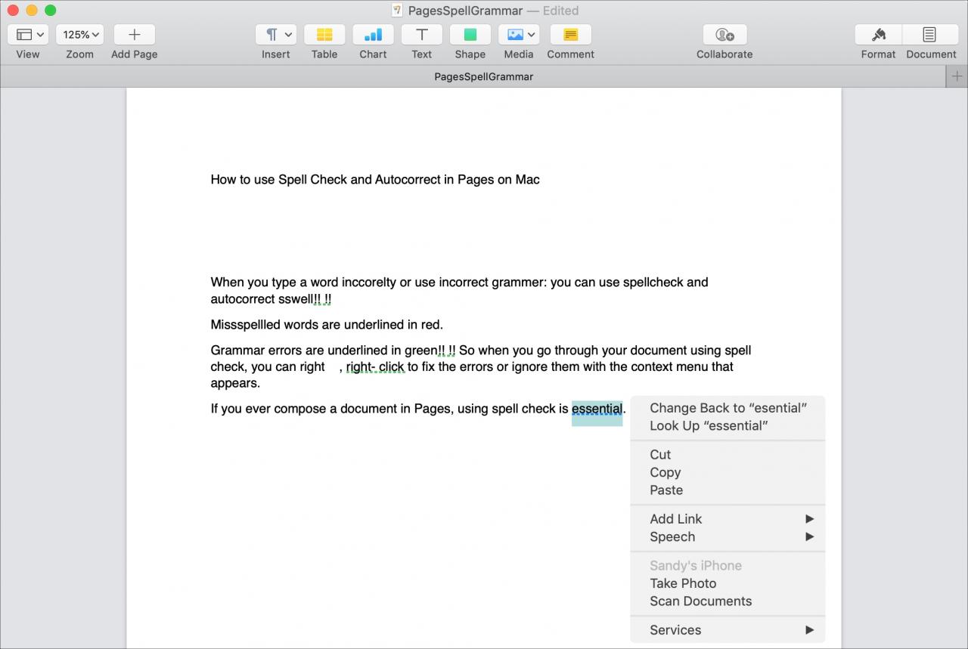Choose Change Back to "esential"
968x649 pixels.
[x=728, y=408]
